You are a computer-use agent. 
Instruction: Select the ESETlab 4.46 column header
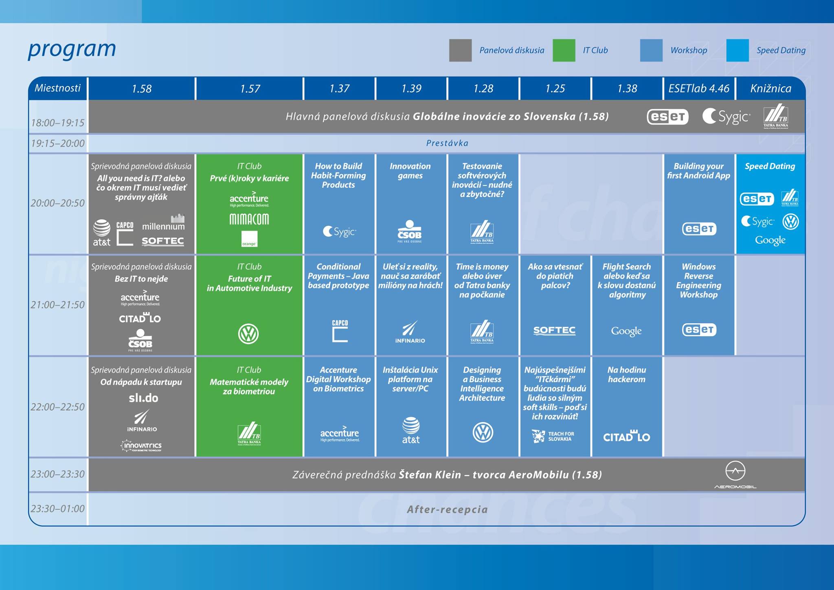tap(699, 88)
